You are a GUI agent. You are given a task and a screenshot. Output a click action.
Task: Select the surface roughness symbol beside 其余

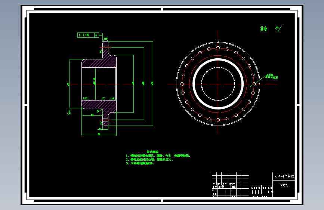[278, 28]
